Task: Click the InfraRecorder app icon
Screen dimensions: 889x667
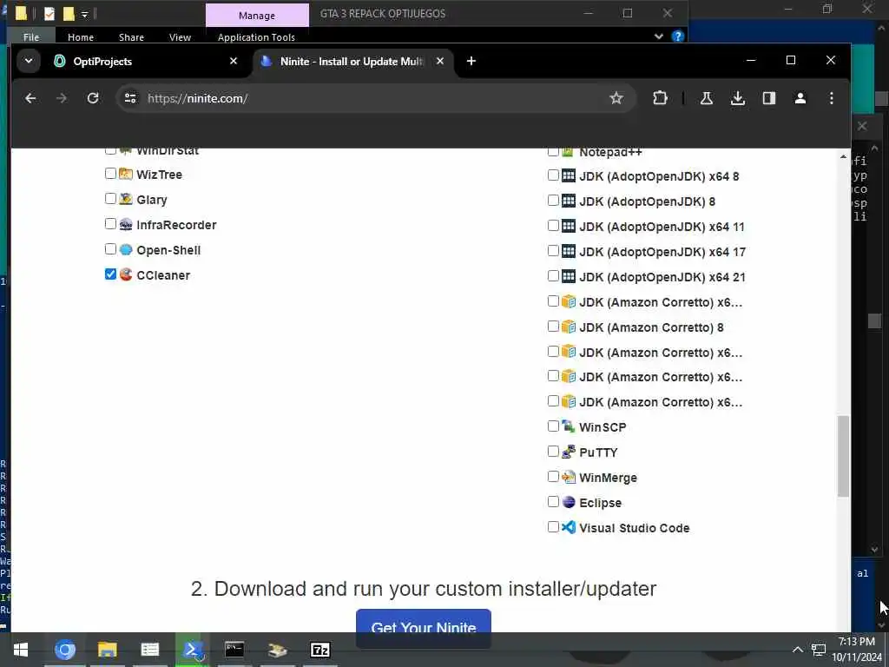Action: pos(126,224)
